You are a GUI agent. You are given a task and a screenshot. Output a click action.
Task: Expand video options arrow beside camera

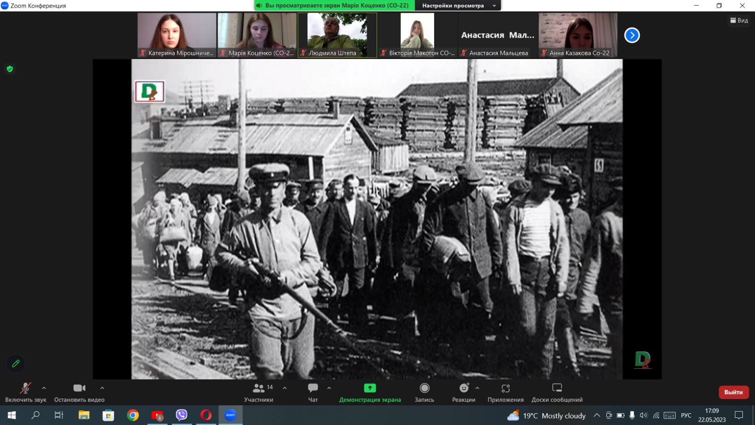tap(102, 388)
